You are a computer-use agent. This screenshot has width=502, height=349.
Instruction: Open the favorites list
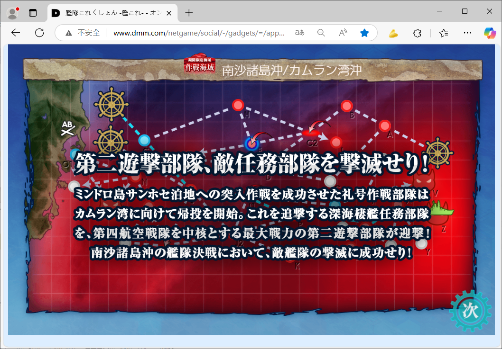(444, 33)
